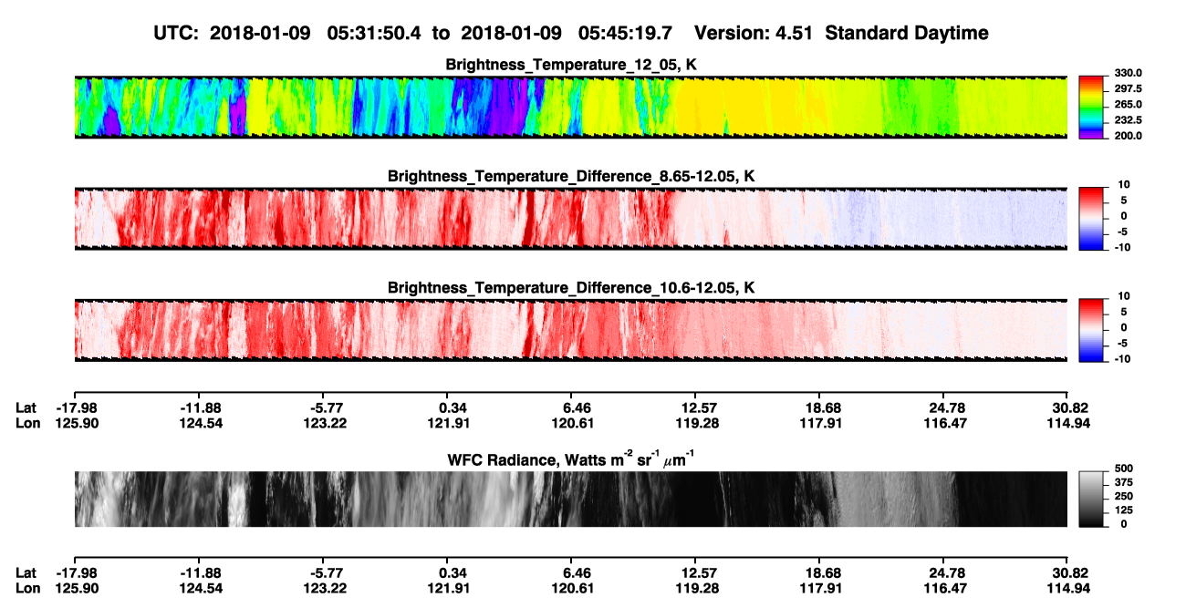The height and width of the screenshot is (608, 1186).
Task: Click the WFC Radiance panel title
Action: click(571, 459)
